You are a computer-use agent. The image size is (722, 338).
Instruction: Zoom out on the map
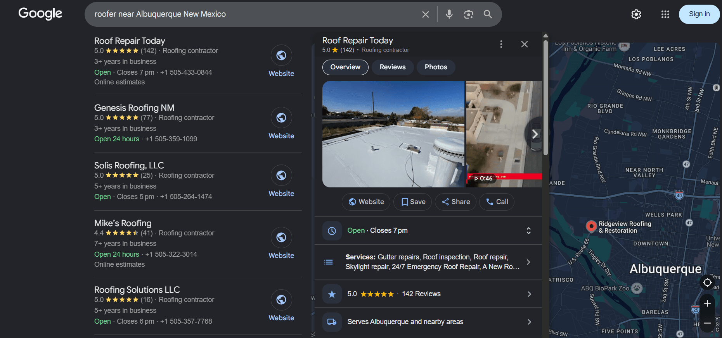click(707, 323)
